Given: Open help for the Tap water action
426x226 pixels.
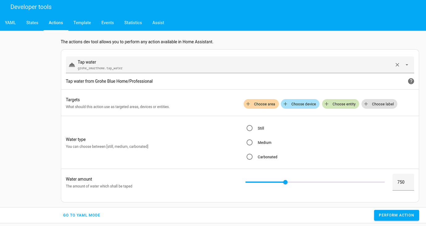Looking at the screenshot, I should pos(411,81).
